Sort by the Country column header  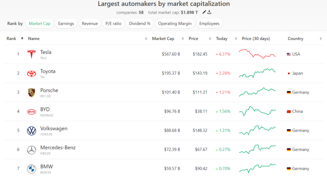[x=295, y=39]
